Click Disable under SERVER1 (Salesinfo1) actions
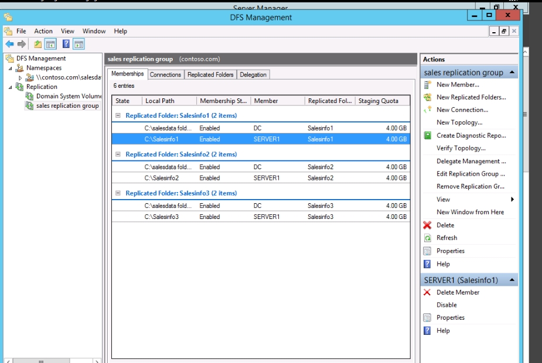542x363 pixels. [446, 305]
